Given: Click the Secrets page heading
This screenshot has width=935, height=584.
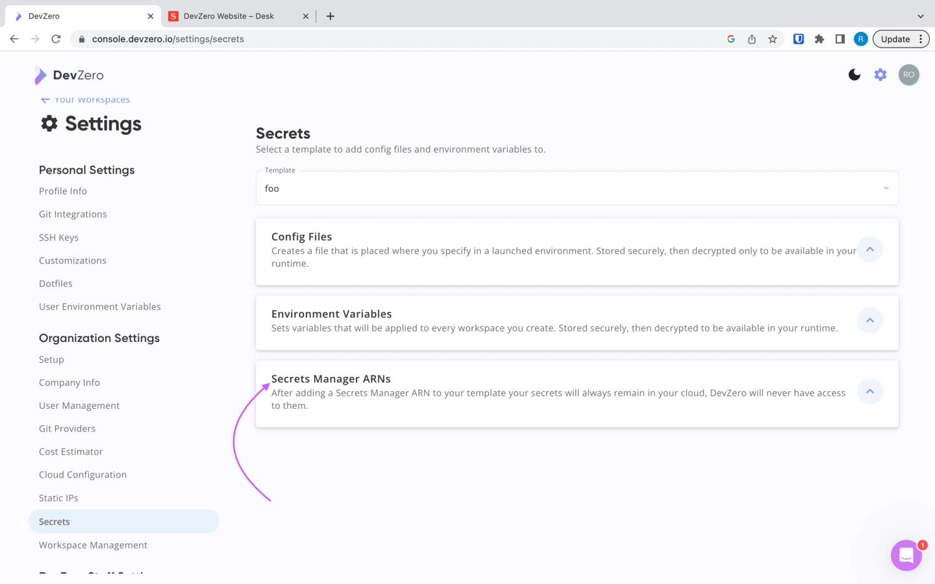Looking at the screenshot, I should pyautogui.click(x=283, y=134).
